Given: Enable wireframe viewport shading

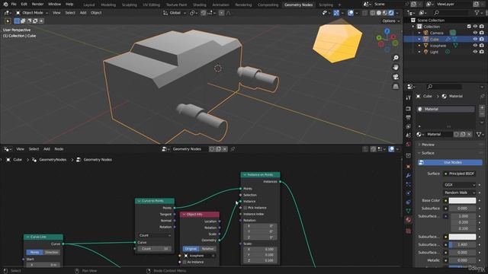Looking at the screenshot, I should (x=373, y=13).
